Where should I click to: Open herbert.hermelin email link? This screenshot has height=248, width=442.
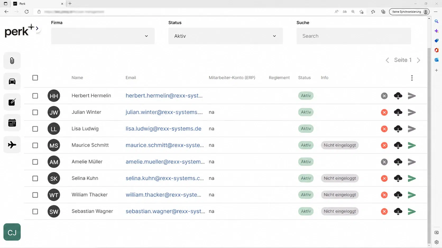coord(164,96)
